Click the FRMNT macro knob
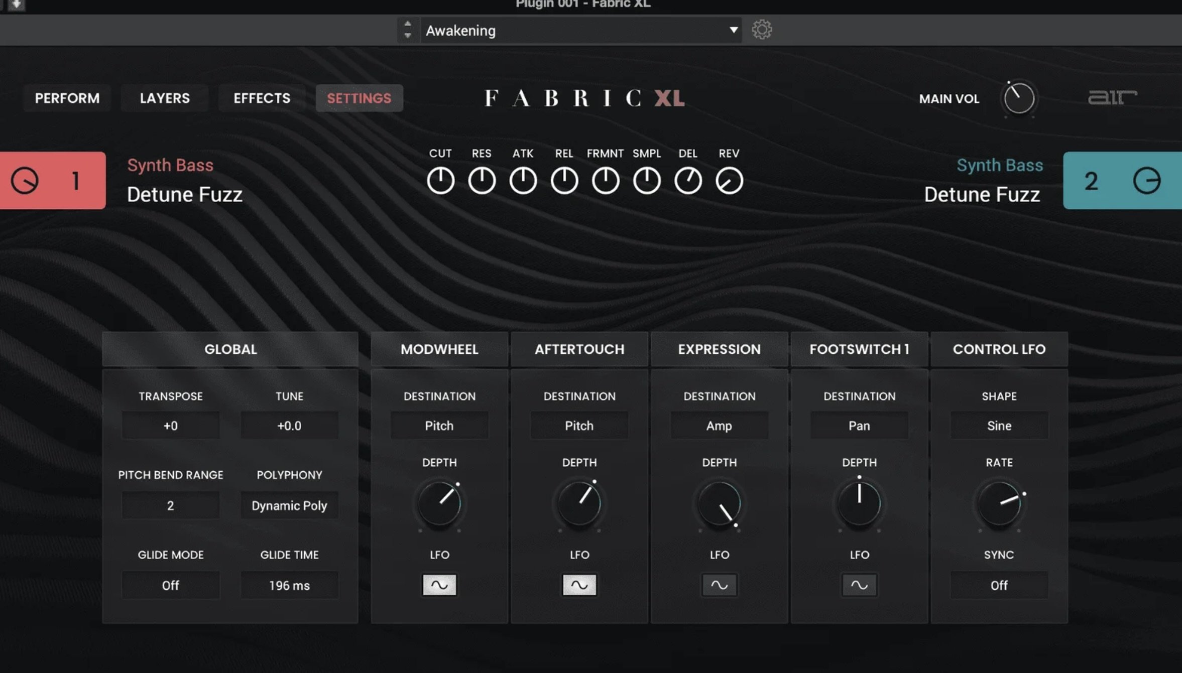 point(605,180)
